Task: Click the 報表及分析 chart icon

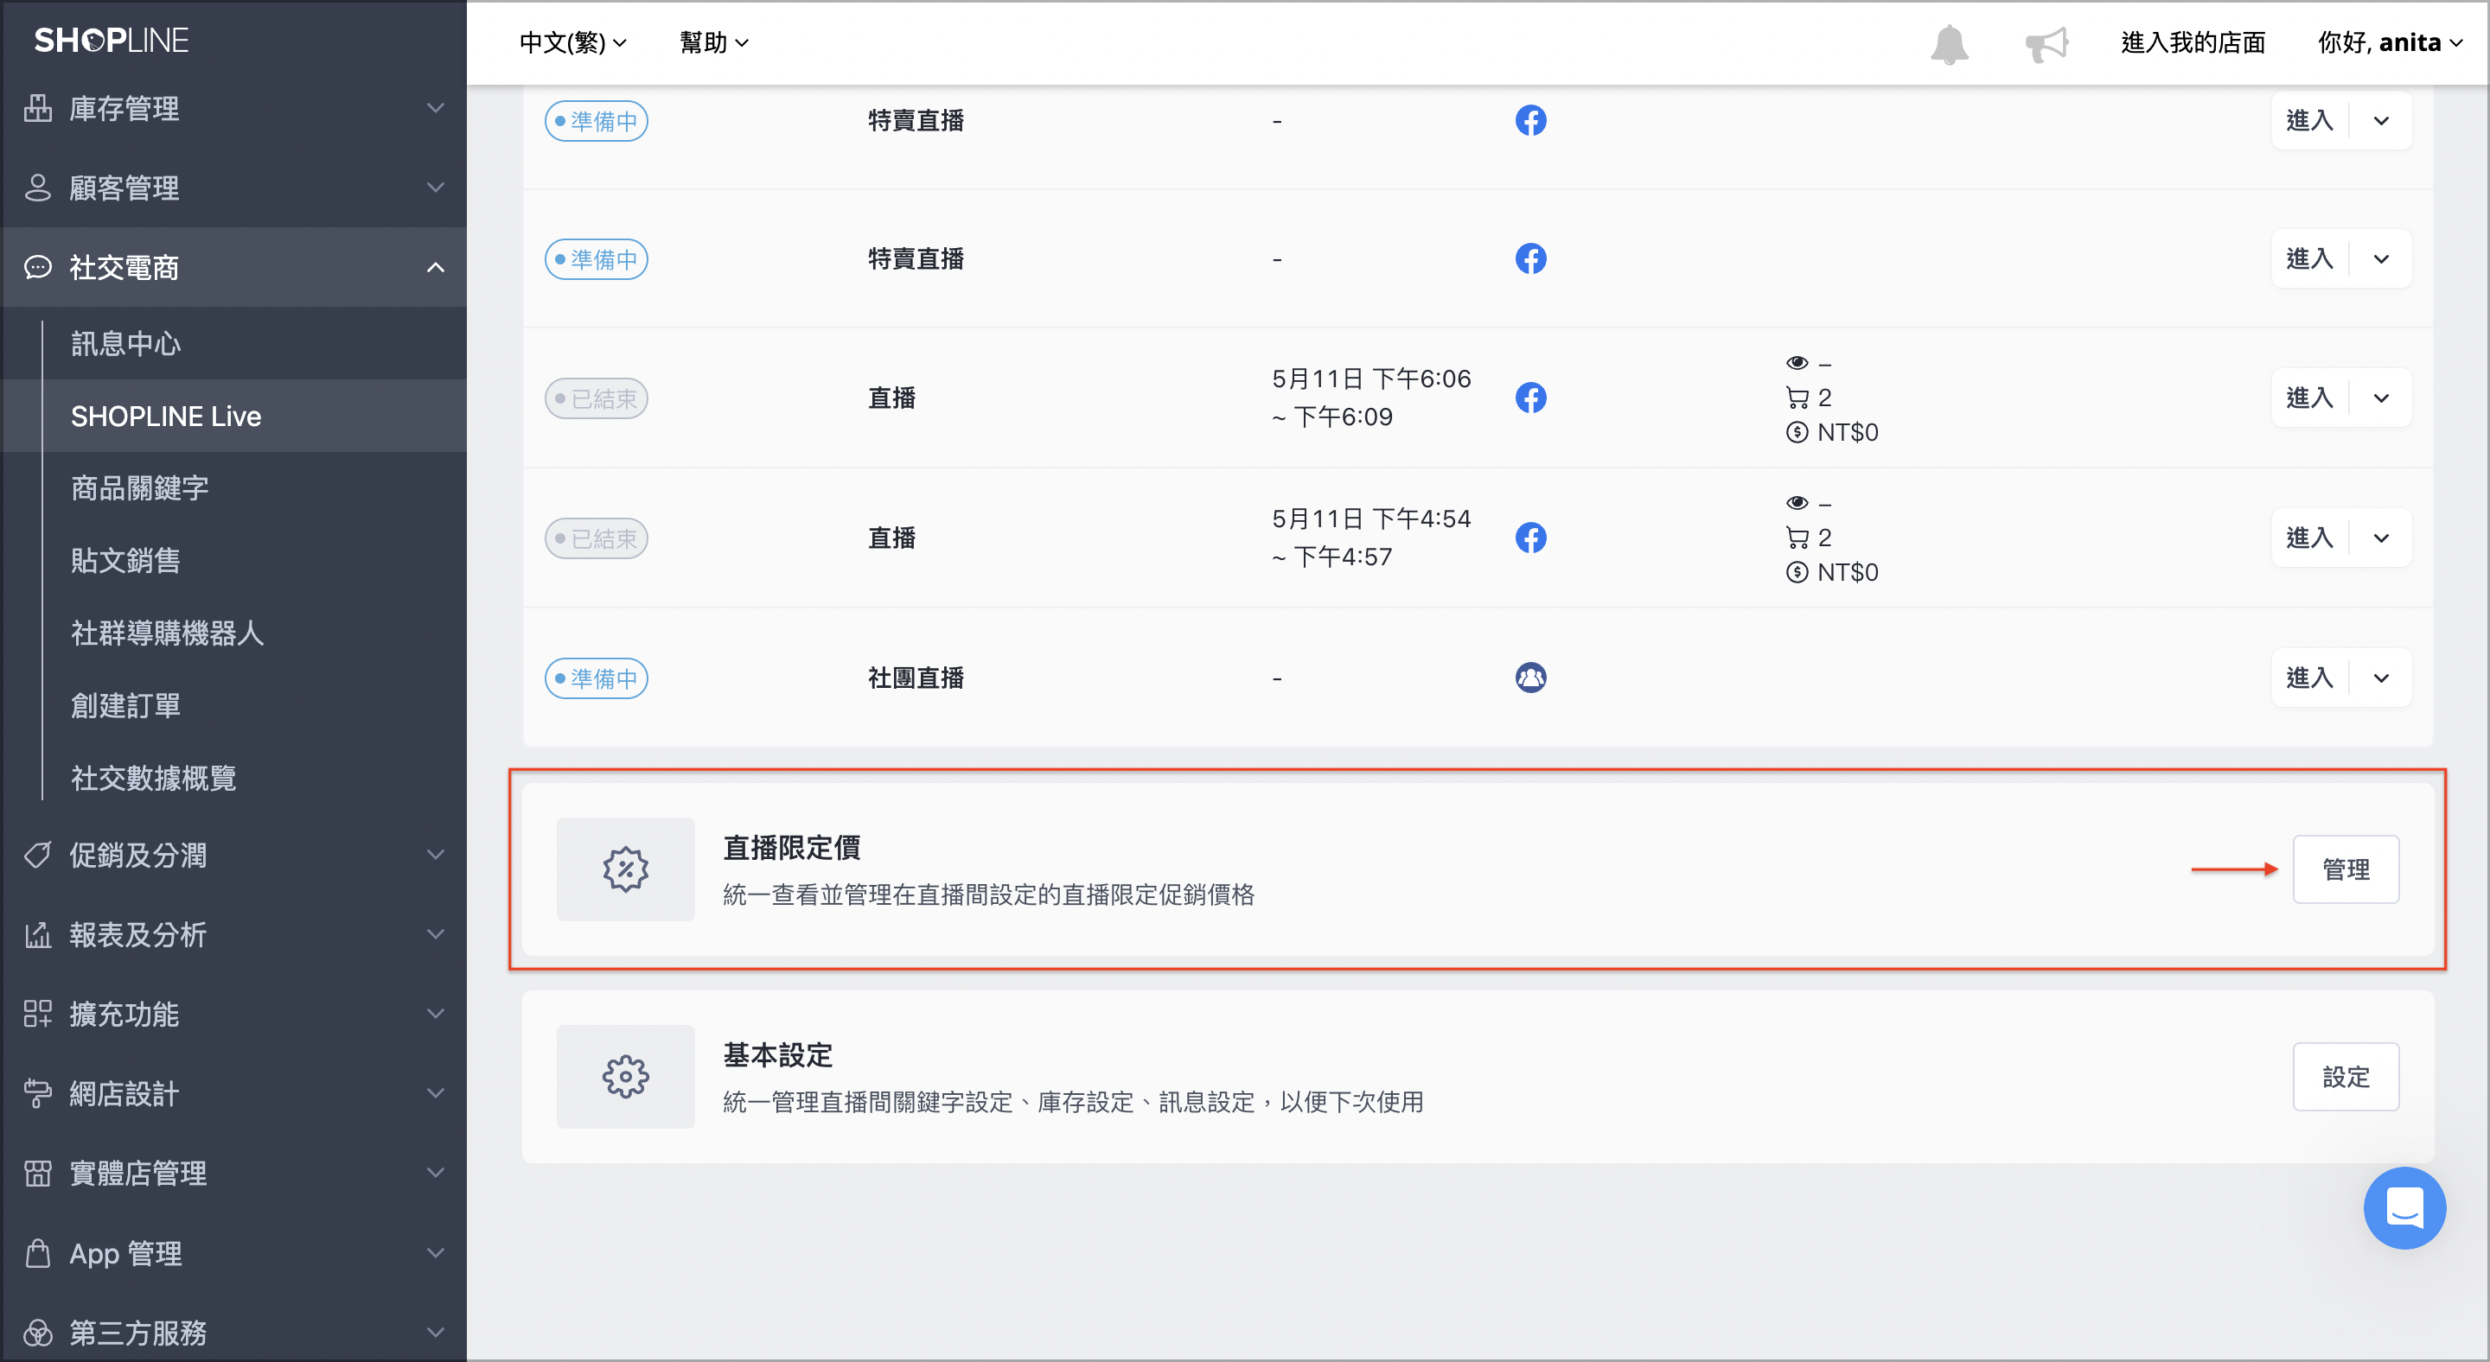Action: coord(38,934)
